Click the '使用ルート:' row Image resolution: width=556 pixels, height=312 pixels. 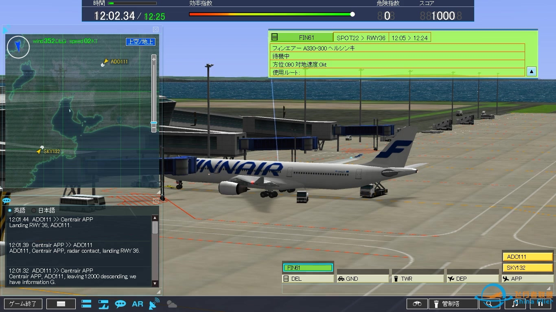click(x=398, y=72)
